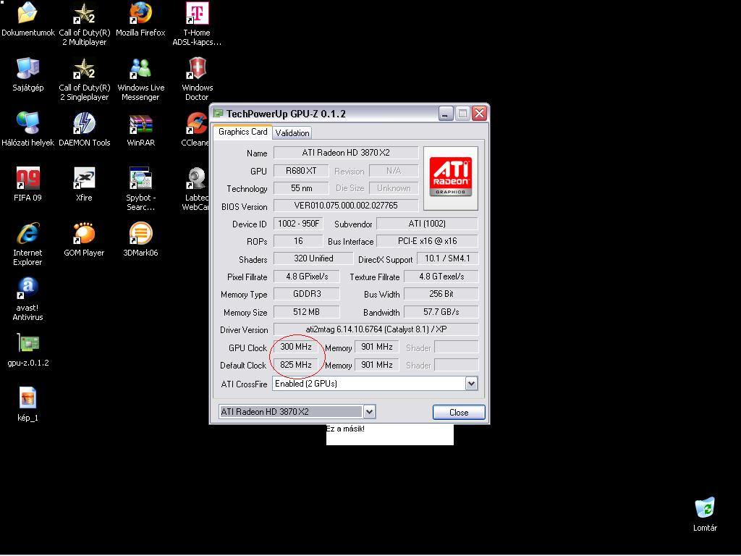The width and height of the screenshot is (741, 556).
Task: Click the Bus Interface PCI-E x16 value
Action: pyautogui.click(x=427, y=241)
